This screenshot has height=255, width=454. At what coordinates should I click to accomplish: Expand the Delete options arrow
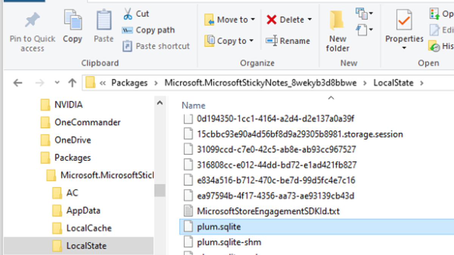310,20
